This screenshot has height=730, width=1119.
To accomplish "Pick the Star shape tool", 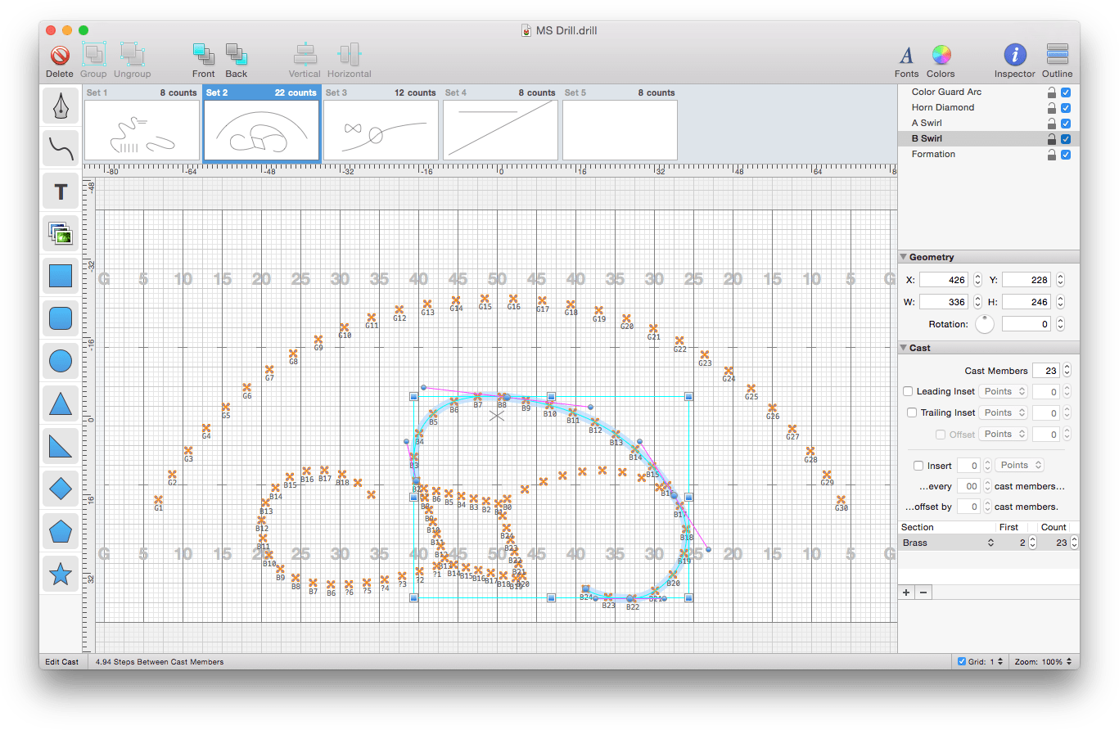I will [60, 574].
